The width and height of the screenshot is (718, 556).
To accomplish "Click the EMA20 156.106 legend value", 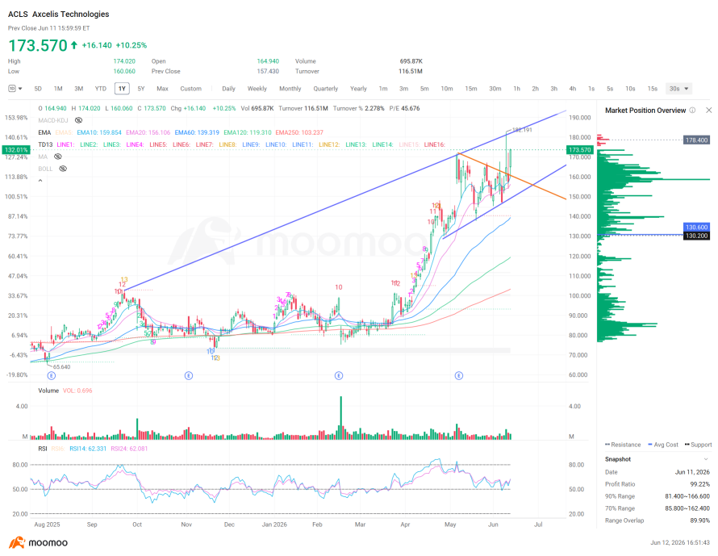I will [148, 132].
